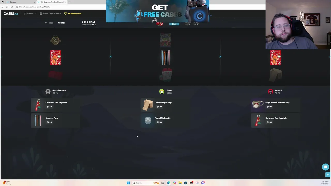This screenshot has height=186, width=331.
Task: Open the weather widget in the taskbar
Action: pos(7,183)
